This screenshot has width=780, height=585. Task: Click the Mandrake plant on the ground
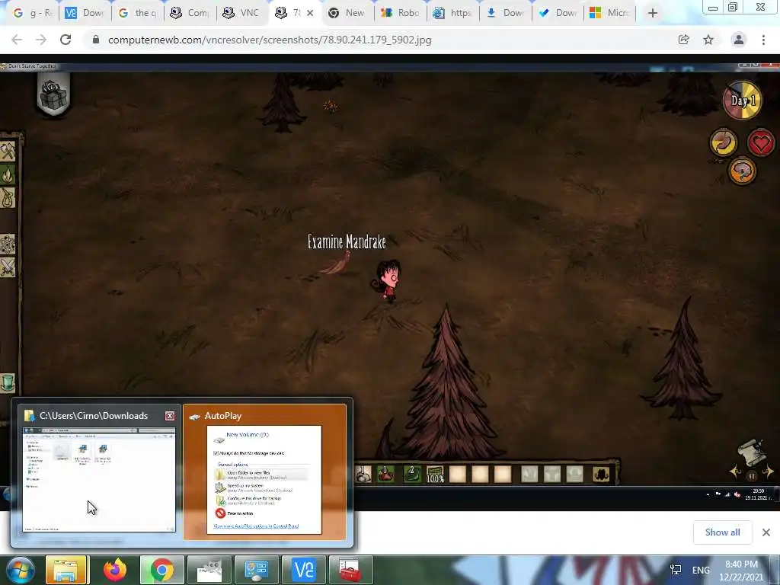pos(337,264)
